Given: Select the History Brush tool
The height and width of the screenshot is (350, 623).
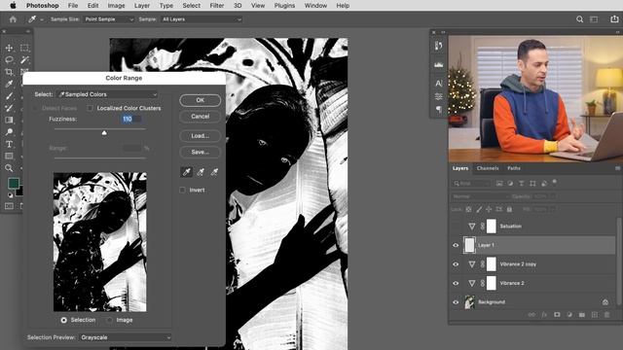Looking at the screenshot, I should point(9,108).
